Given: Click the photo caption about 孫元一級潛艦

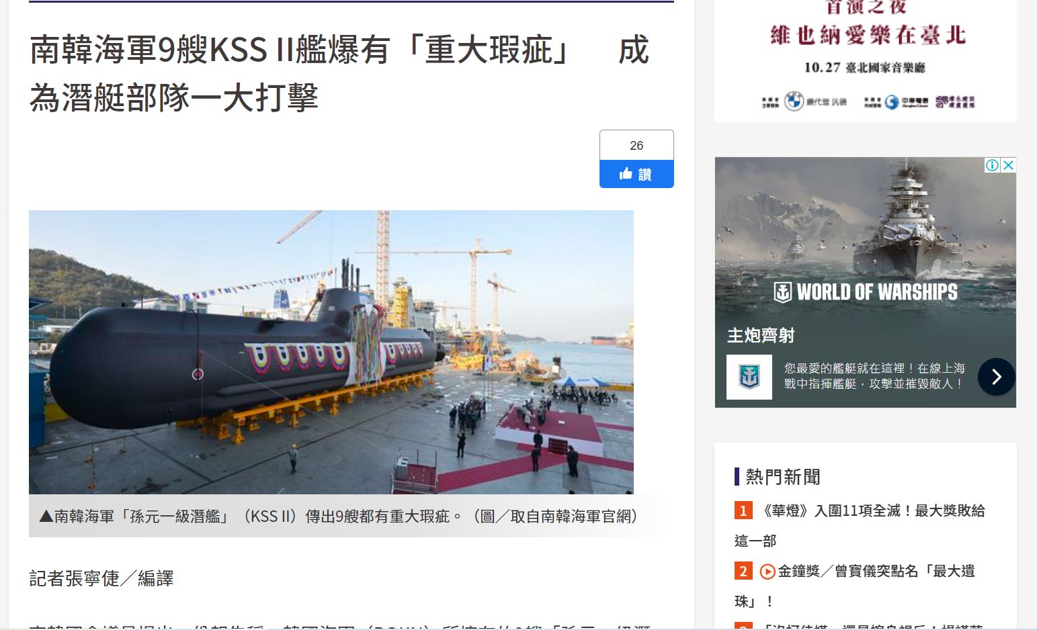Looking at the screenshot, I should (339, 516).
